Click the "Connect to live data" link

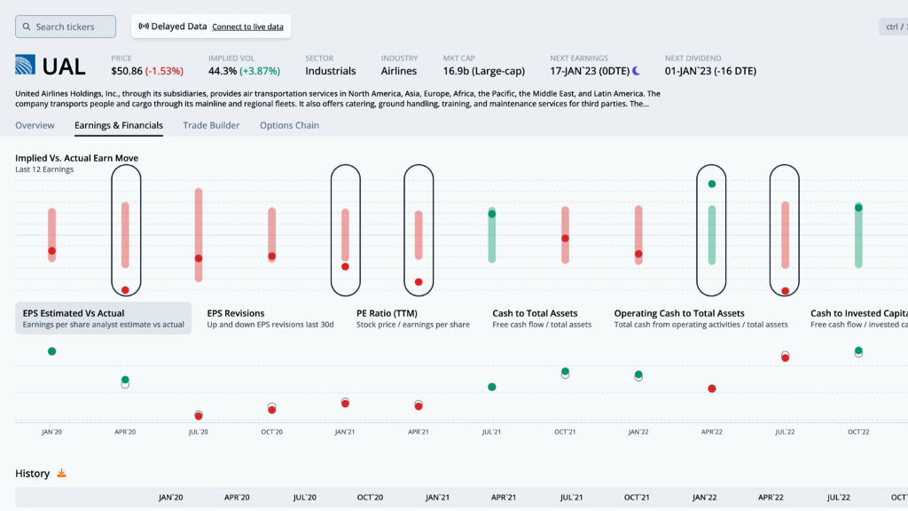tap(247, 27)
